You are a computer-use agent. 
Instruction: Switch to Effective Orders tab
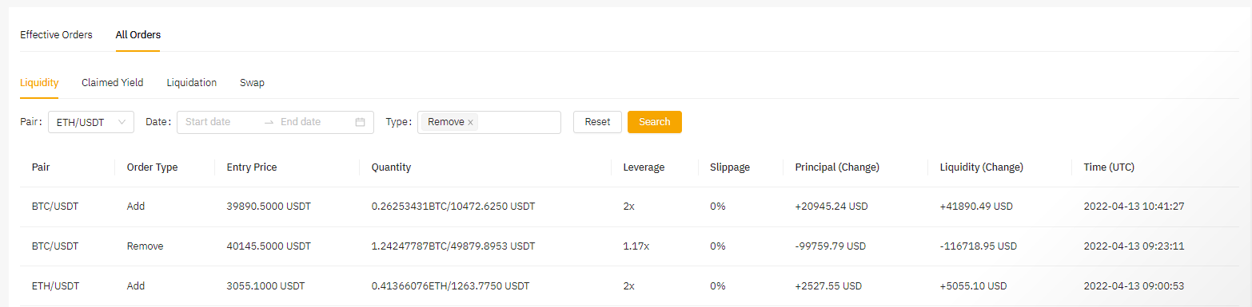56,35
